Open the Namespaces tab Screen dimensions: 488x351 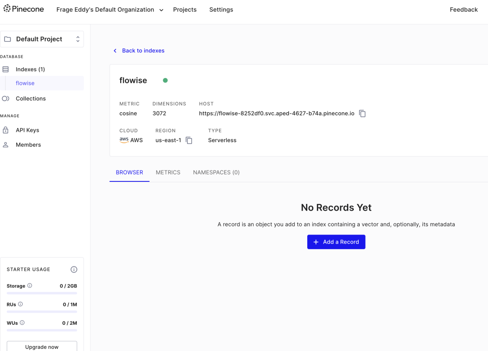216,172
